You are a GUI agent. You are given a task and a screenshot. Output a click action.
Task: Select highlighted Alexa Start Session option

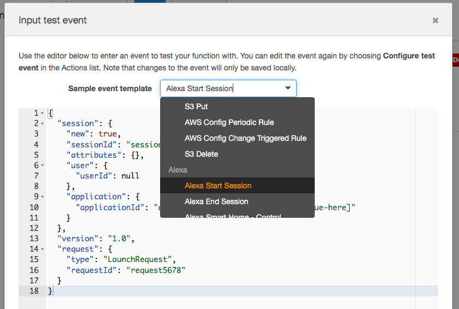217,186
